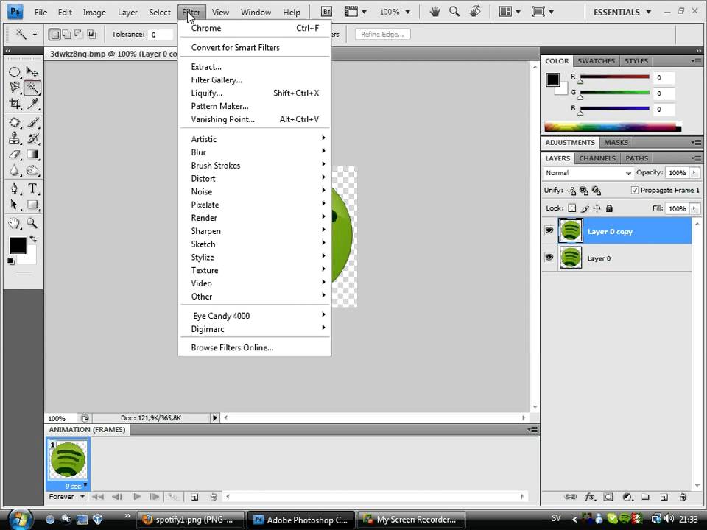Open the Opacity slider arrow
This screenshot has height=530, width=707.
pyautogui.click(x=694, y=172)
